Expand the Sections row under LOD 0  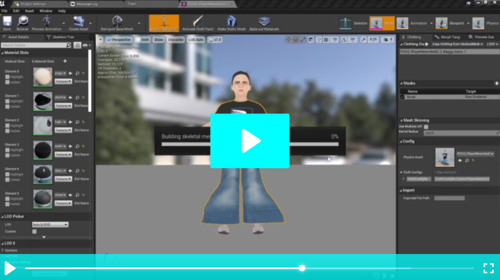[x=3, y=250]
